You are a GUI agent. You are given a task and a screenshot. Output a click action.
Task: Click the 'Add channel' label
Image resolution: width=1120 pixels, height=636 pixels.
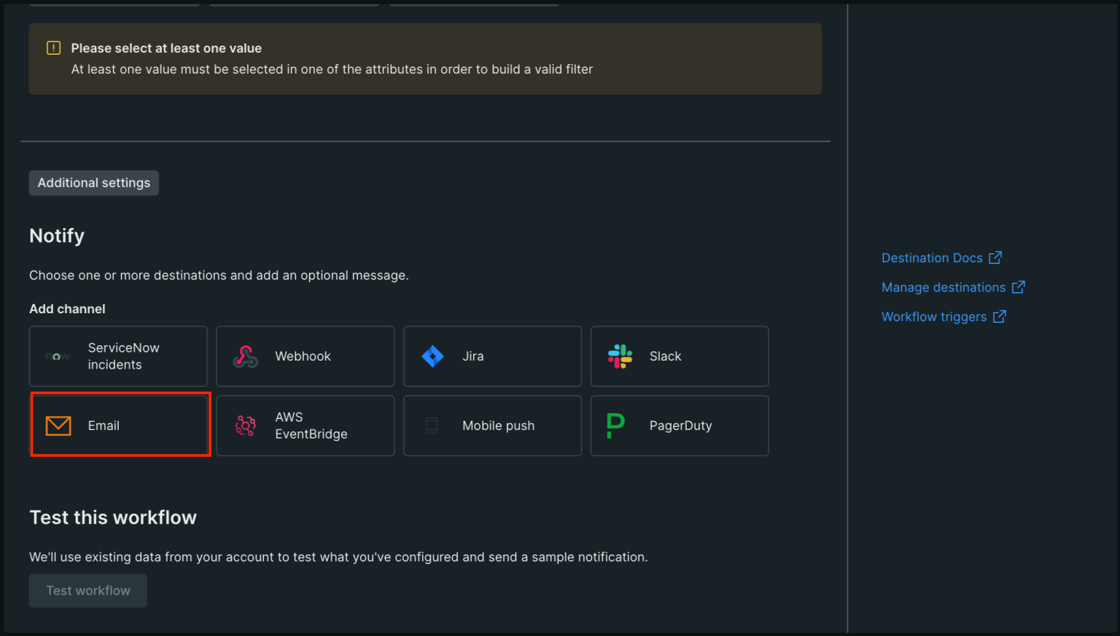67,309
